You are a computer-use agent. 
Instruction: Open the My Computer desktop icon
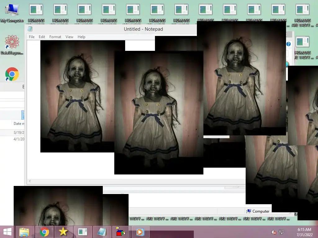12,12
